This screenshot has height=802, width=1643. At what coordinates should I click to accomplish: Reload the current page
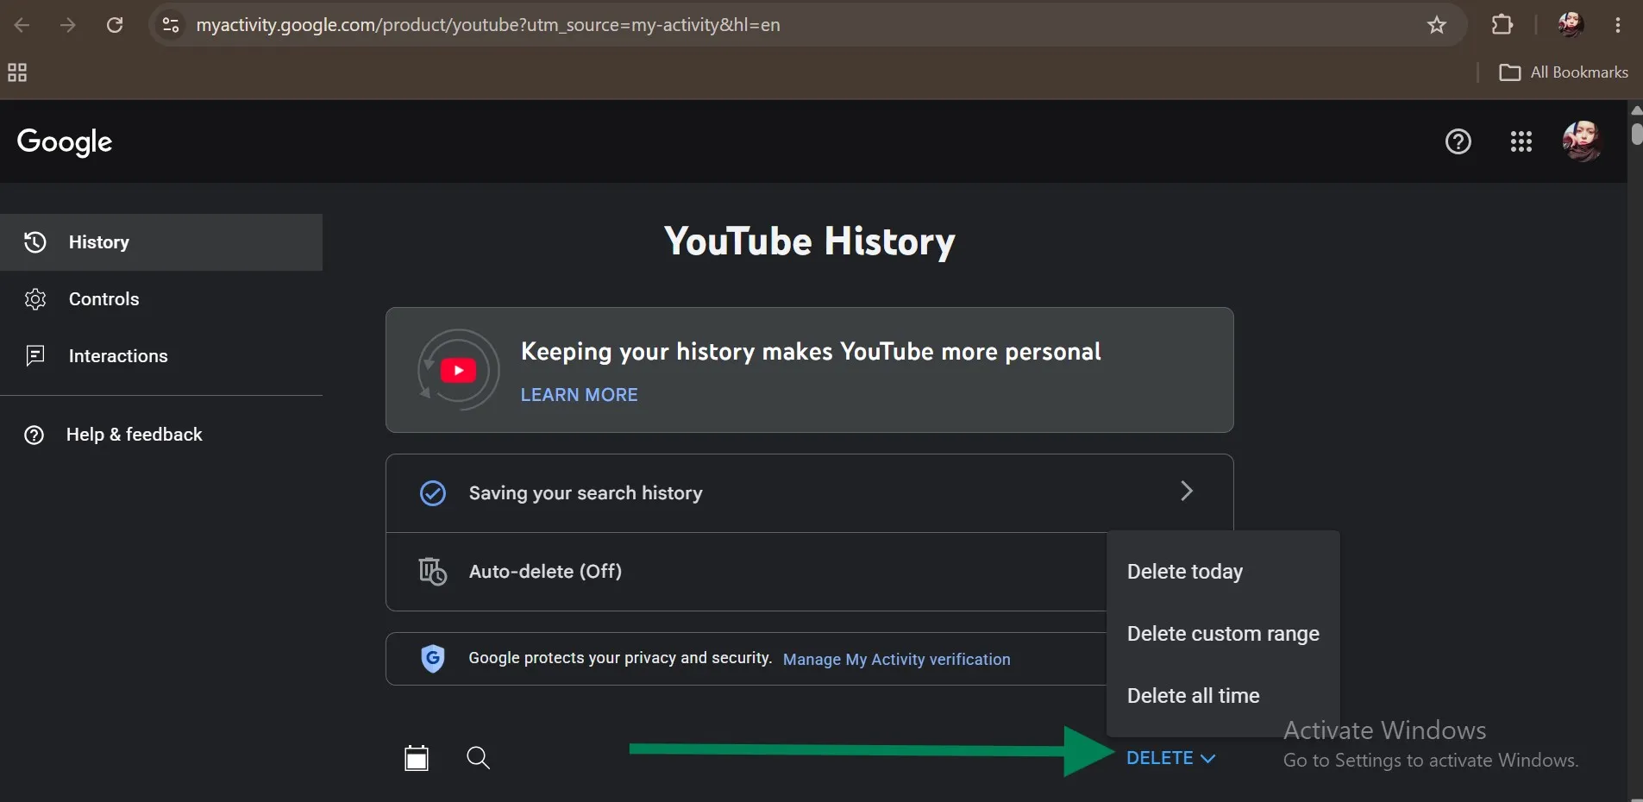[114, 25]
